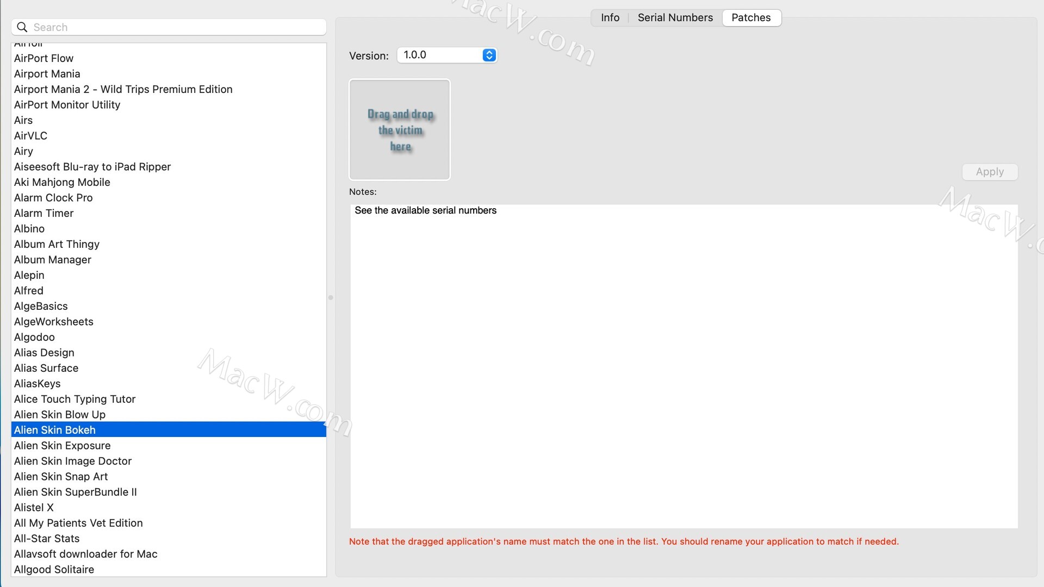This screenshot has width=1044, height=587.
Task: Select Alias Design
Action: click(169, 352)
